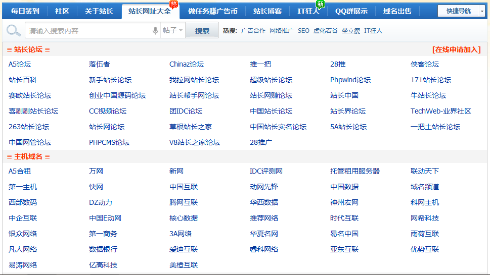
Task: Open the 数据银行 link
Action: pyautogui.click(x=103, y=249)
